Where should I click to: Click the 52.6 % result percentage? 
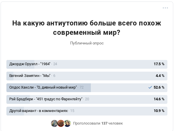click(159, 87)
